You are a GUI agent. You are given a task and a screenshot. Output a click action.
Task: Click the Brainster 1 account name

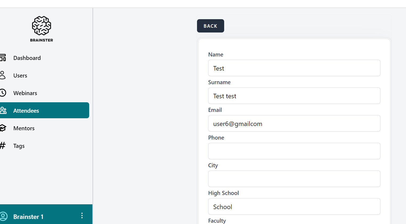click(28, 217)
